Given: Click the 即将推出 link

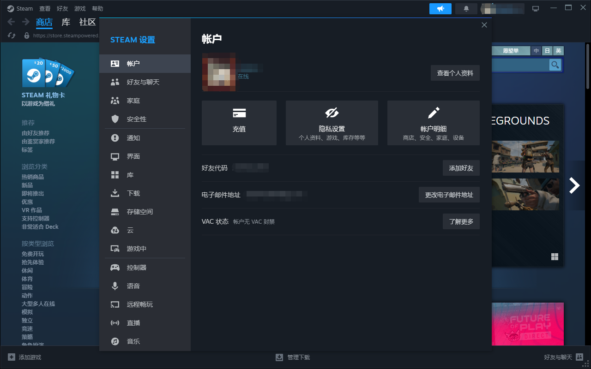Looking at the screenshot, I should pyautogui.click(x=33, y=193).
